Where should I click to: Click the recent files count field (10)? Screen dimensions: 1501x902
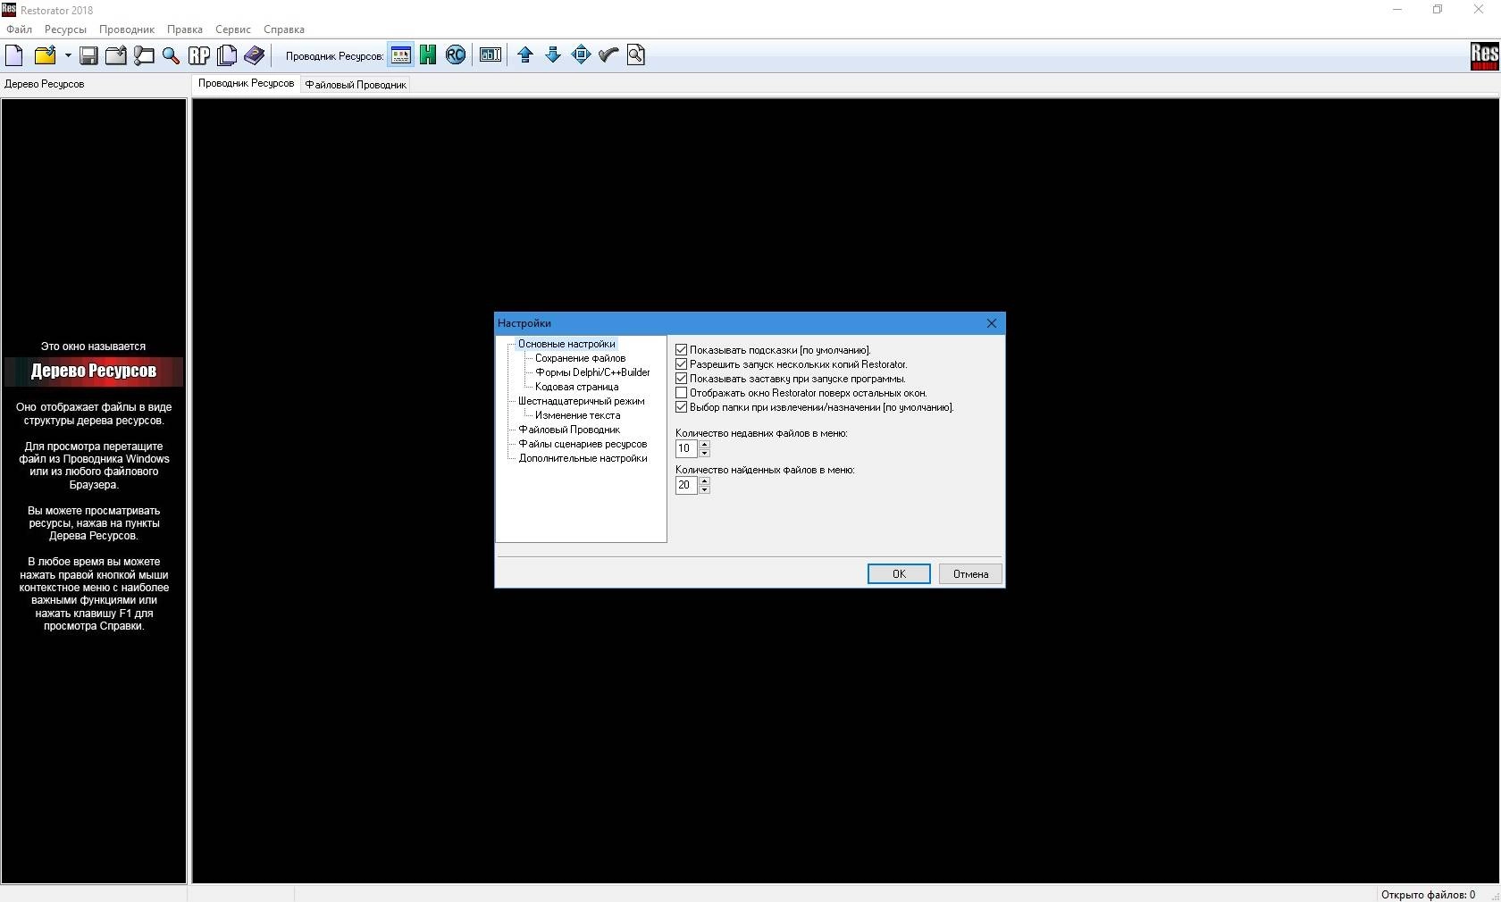pos(686,448)
